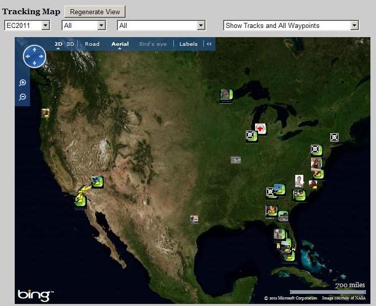Collapse the map toolbar with double chevron
The width and height of the screenshot is (376, 306).
tap(209, 44)
